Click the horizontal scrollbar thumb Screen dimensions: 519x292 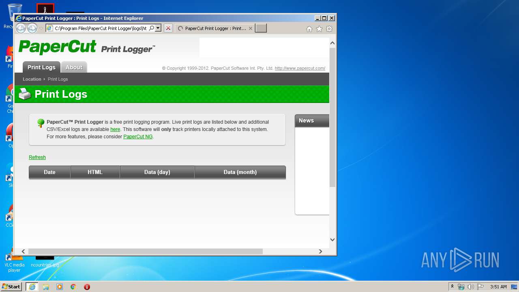pos(145,251)
